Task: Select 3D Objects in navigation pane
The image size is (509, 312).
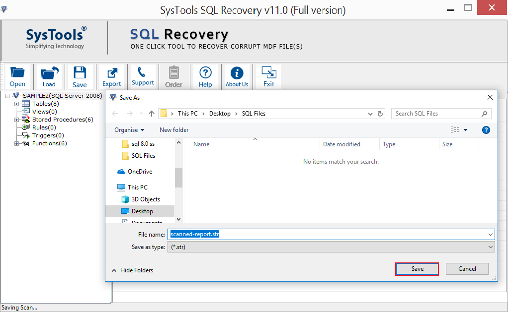Action: click(x=146, y=199)
